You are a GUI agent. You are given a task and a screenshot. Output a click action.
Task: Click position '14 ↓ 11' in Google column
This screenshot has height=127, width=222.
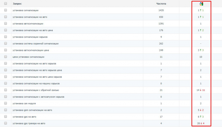tap(201, 90)
